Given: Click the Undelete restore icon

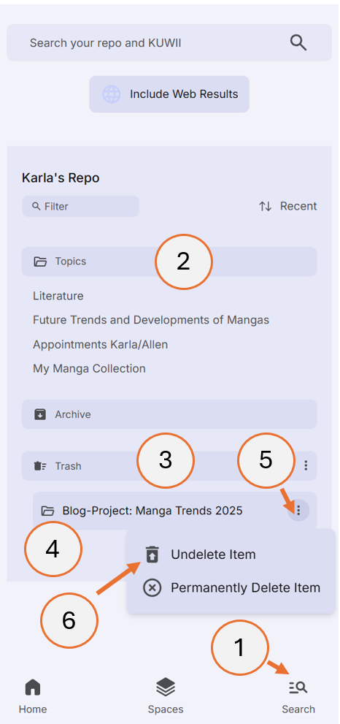Looking at the screenshot, I should click(152, 554).
